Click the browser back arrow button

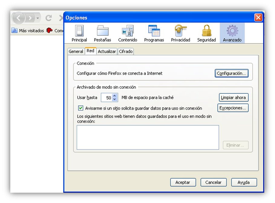pyautogui.click(x=18, y=18)
